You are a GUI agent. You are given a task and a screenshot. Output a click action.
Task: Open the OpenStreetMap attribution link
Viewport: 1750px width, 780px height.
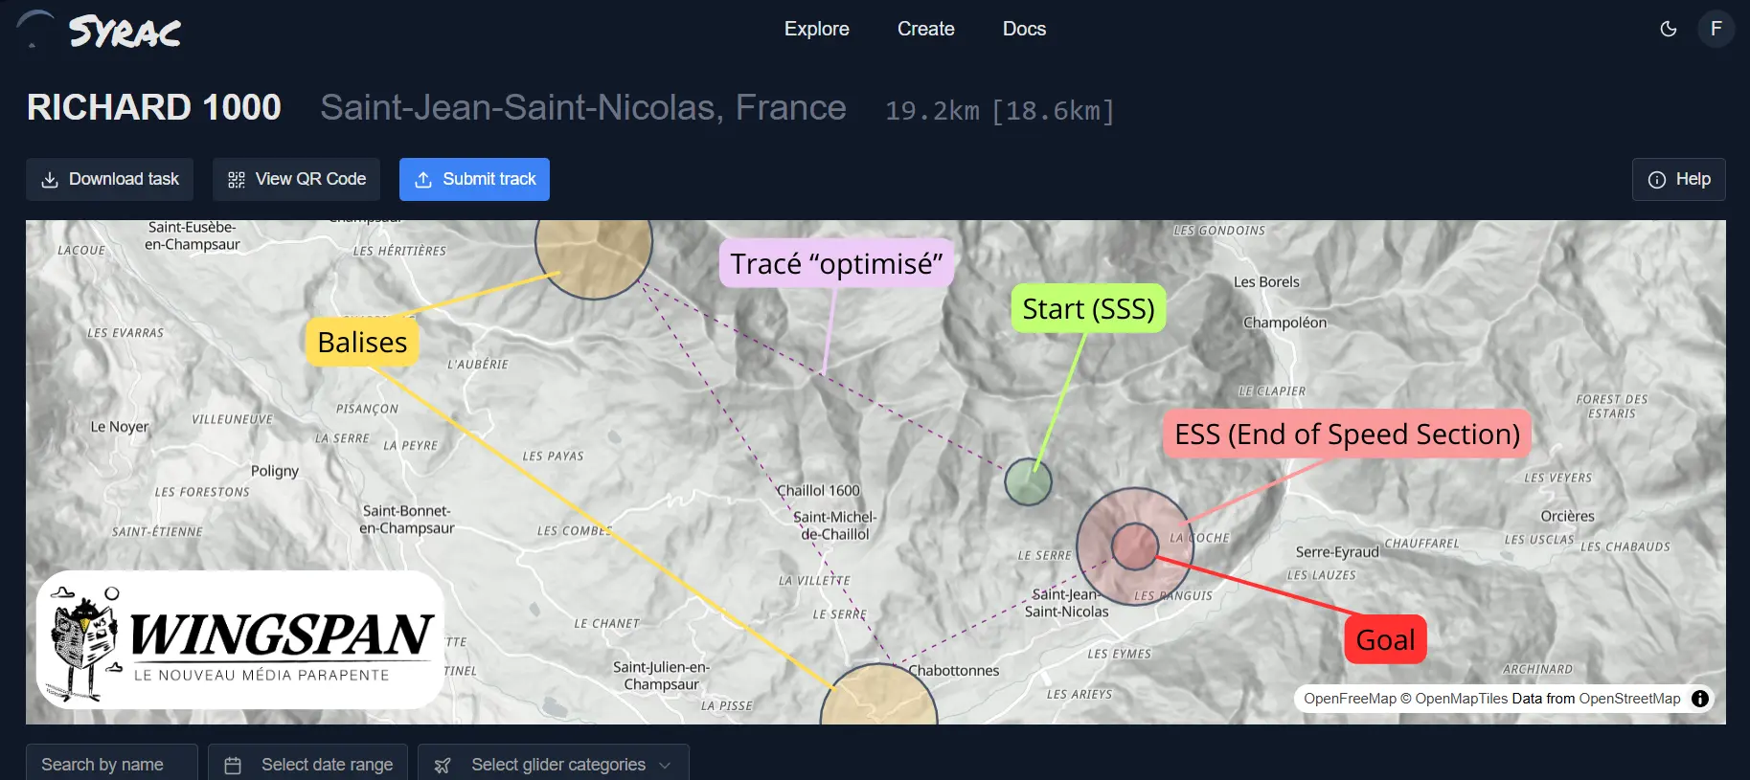click(x=1629, y=699)
